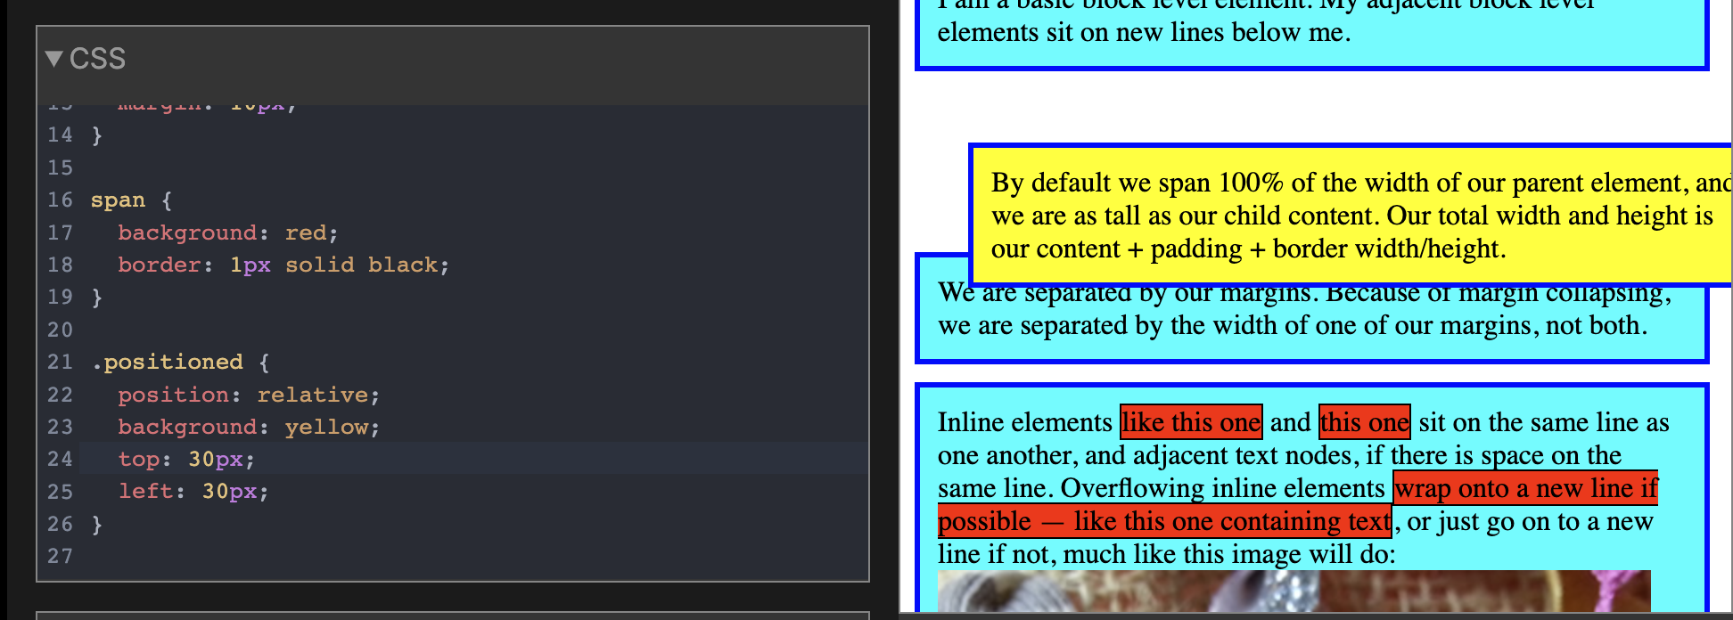
Task: Click the 'position: relative;' declaration
Action: [249, 395]
